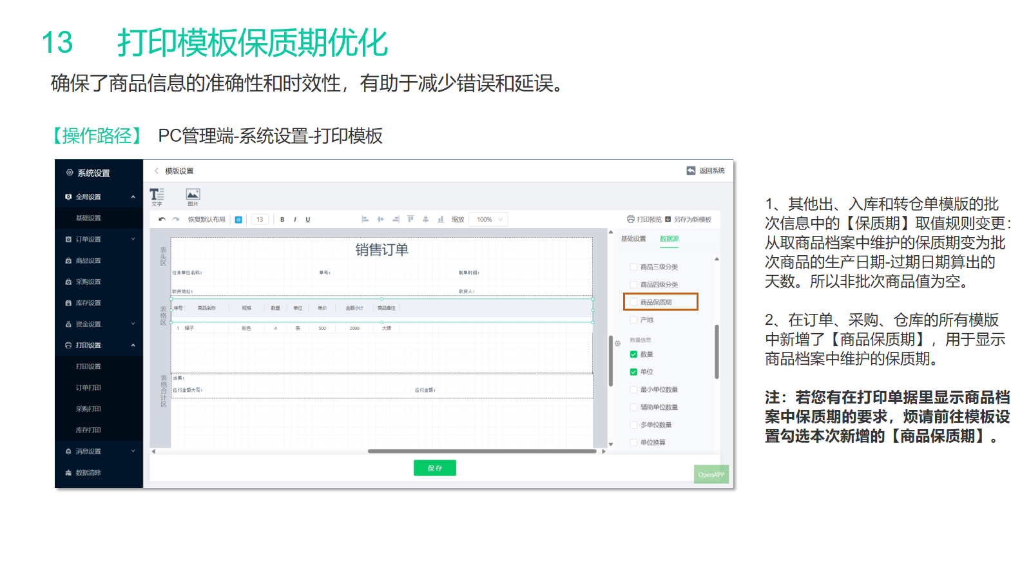Select the 销售订单 title on the canvas
This screenshot has height=580, width=1031.
tap(382, 250)
